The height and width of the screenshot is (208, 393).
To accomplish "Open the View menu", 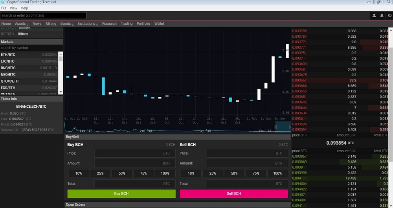I will (13, 8).
